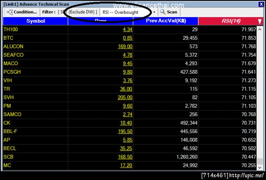Select the BTC symbol
The image size is (266, 180).
8,38
